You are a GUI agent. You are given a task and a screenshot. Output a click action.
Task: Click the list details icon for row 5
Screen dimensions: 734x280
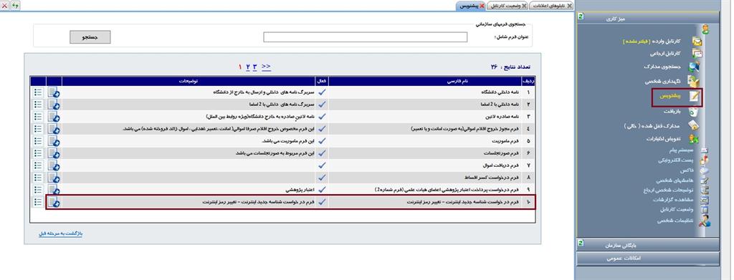[x=39, y=140]
